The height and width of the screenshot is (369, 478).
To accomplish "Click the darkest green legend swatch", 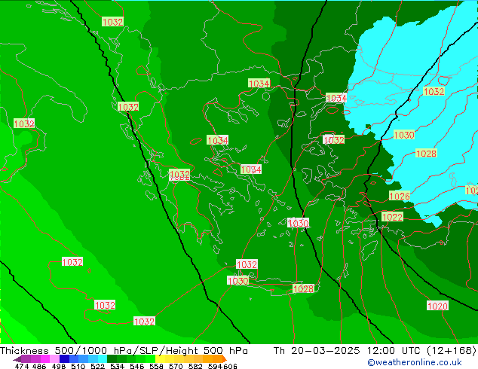I will tap(112, 359).
